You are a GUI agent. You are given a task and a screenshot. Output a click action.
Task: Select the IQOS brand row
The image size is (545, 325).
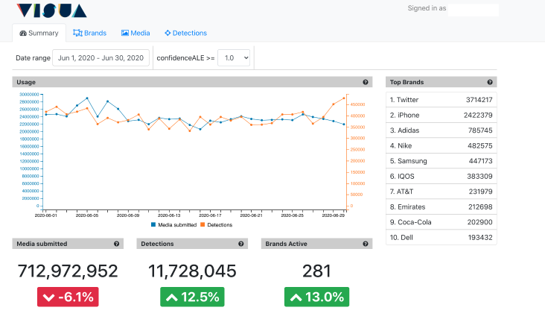[x=441, y=177]
